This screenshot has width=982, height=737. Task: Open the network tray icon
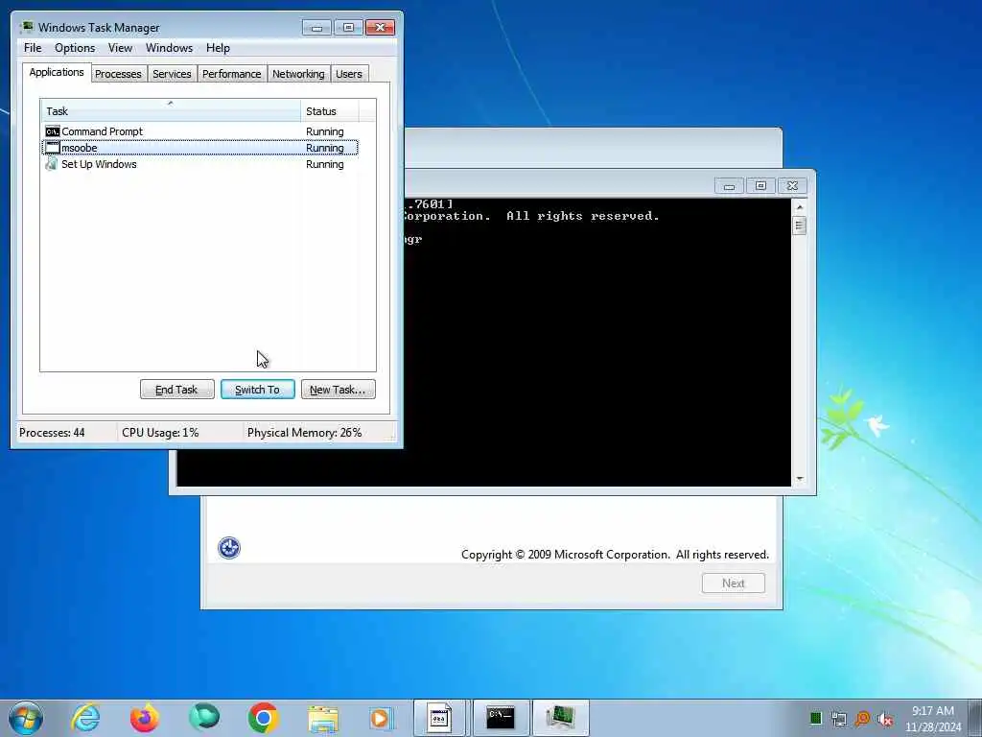[x=838, y=718]
